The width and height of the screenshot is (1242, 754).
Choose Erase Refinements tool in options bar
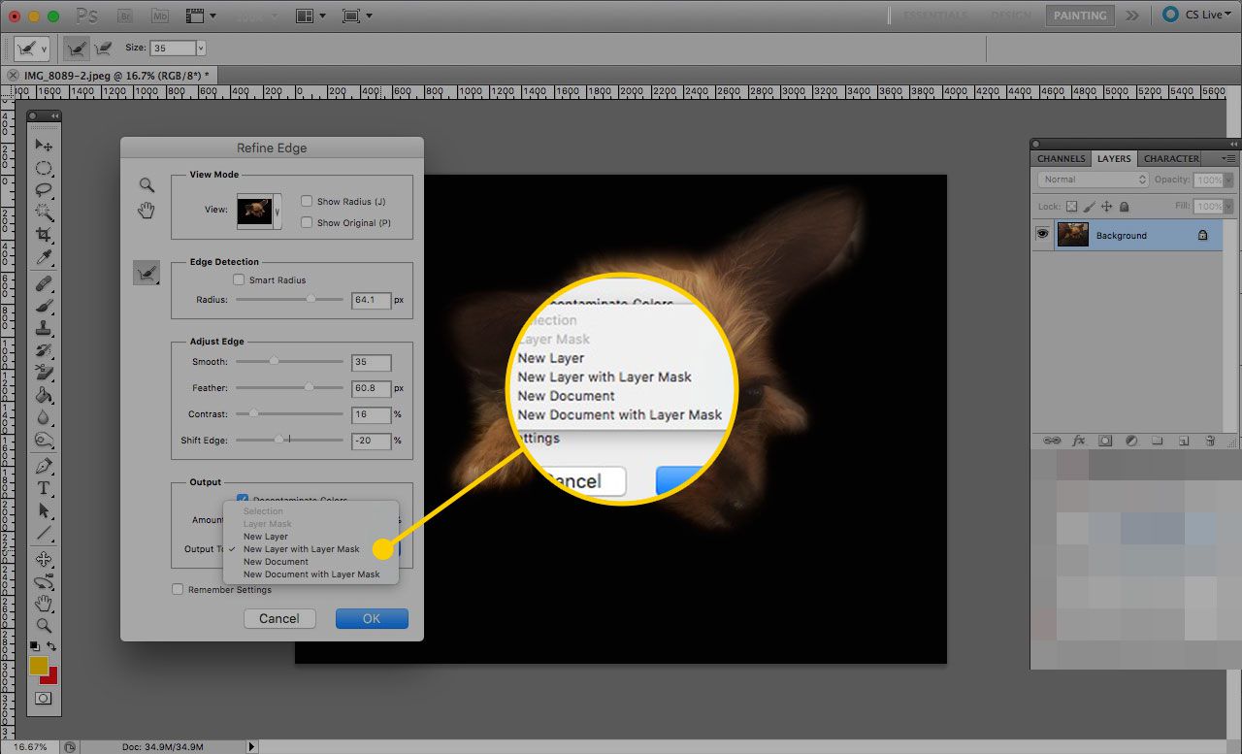(x=102, y=48)
